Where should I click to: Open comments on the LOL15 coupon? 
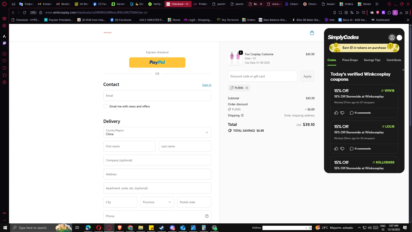coord(360,148)
